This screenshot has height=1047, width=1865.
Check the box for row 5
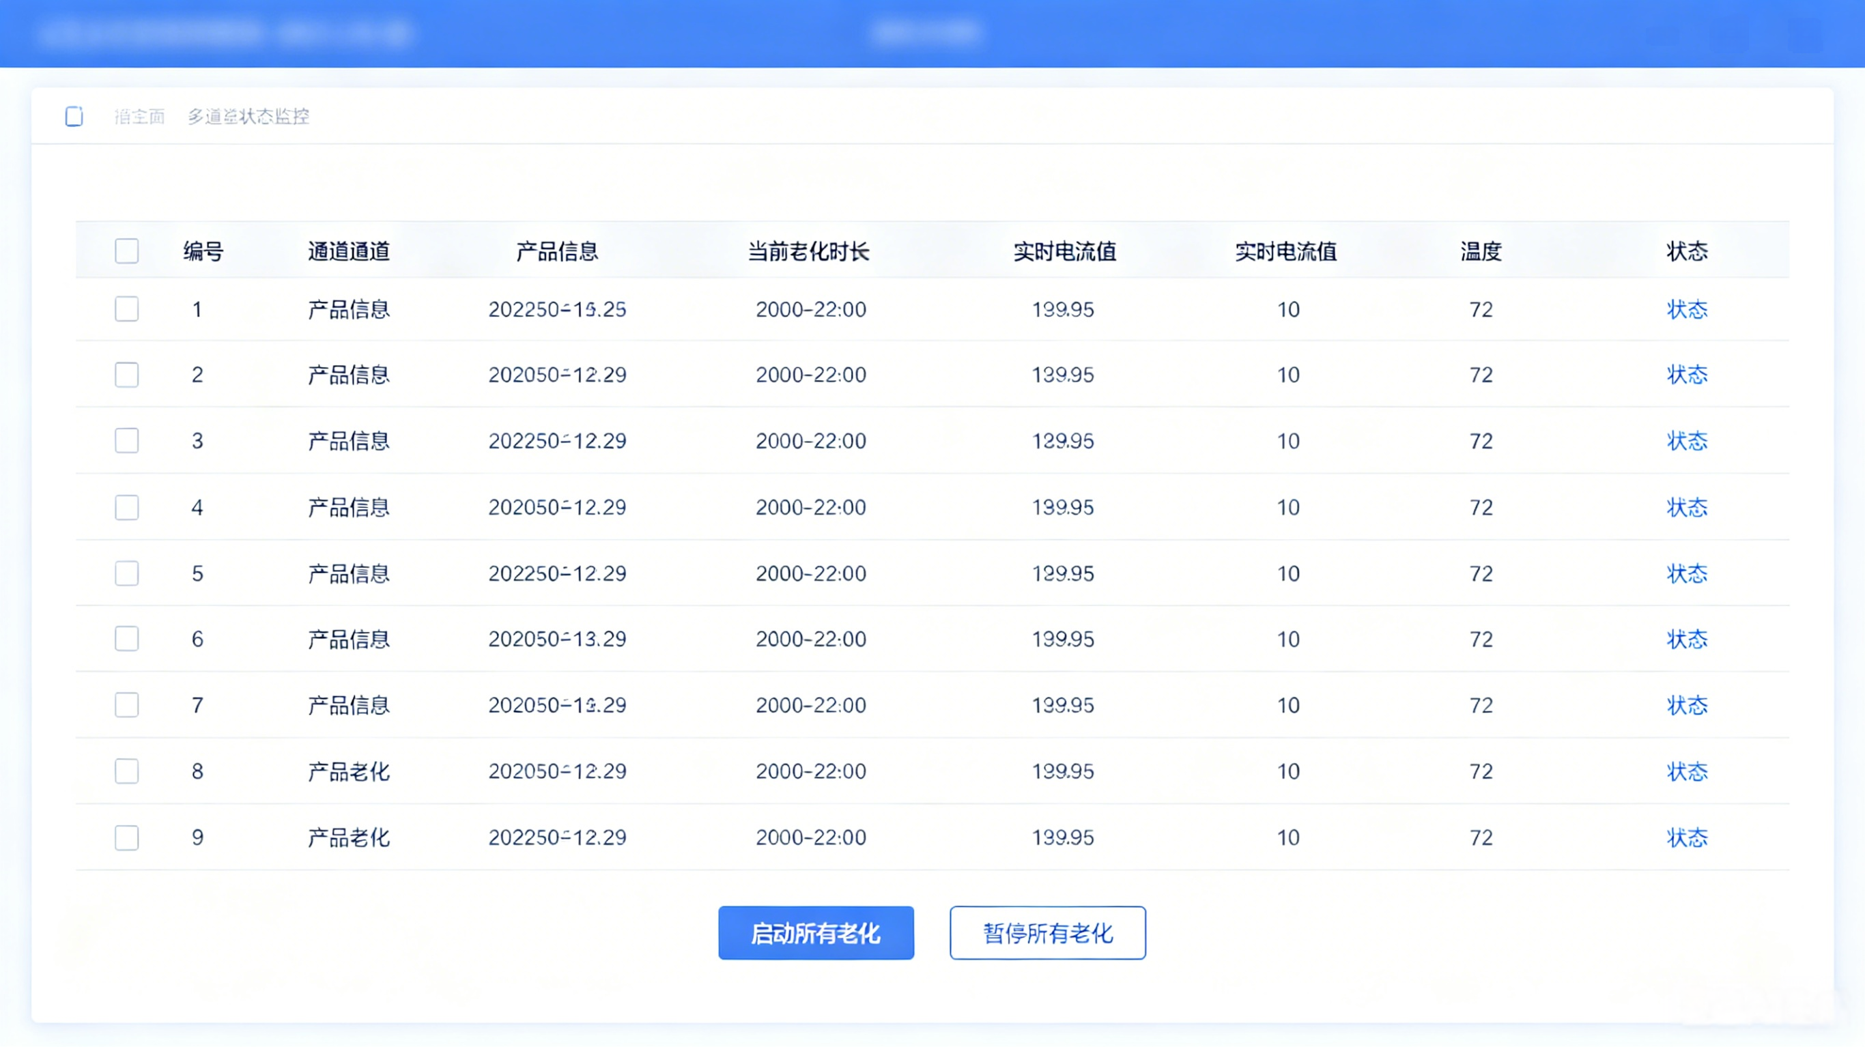tap(127, 573)
